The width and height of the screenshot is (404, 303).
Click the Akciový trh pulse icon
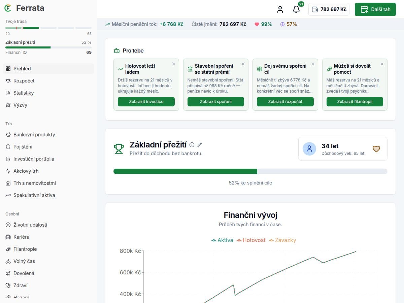tap(8, 171)
